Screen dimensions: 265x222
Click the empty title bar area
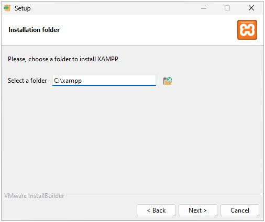click(114, 8)
